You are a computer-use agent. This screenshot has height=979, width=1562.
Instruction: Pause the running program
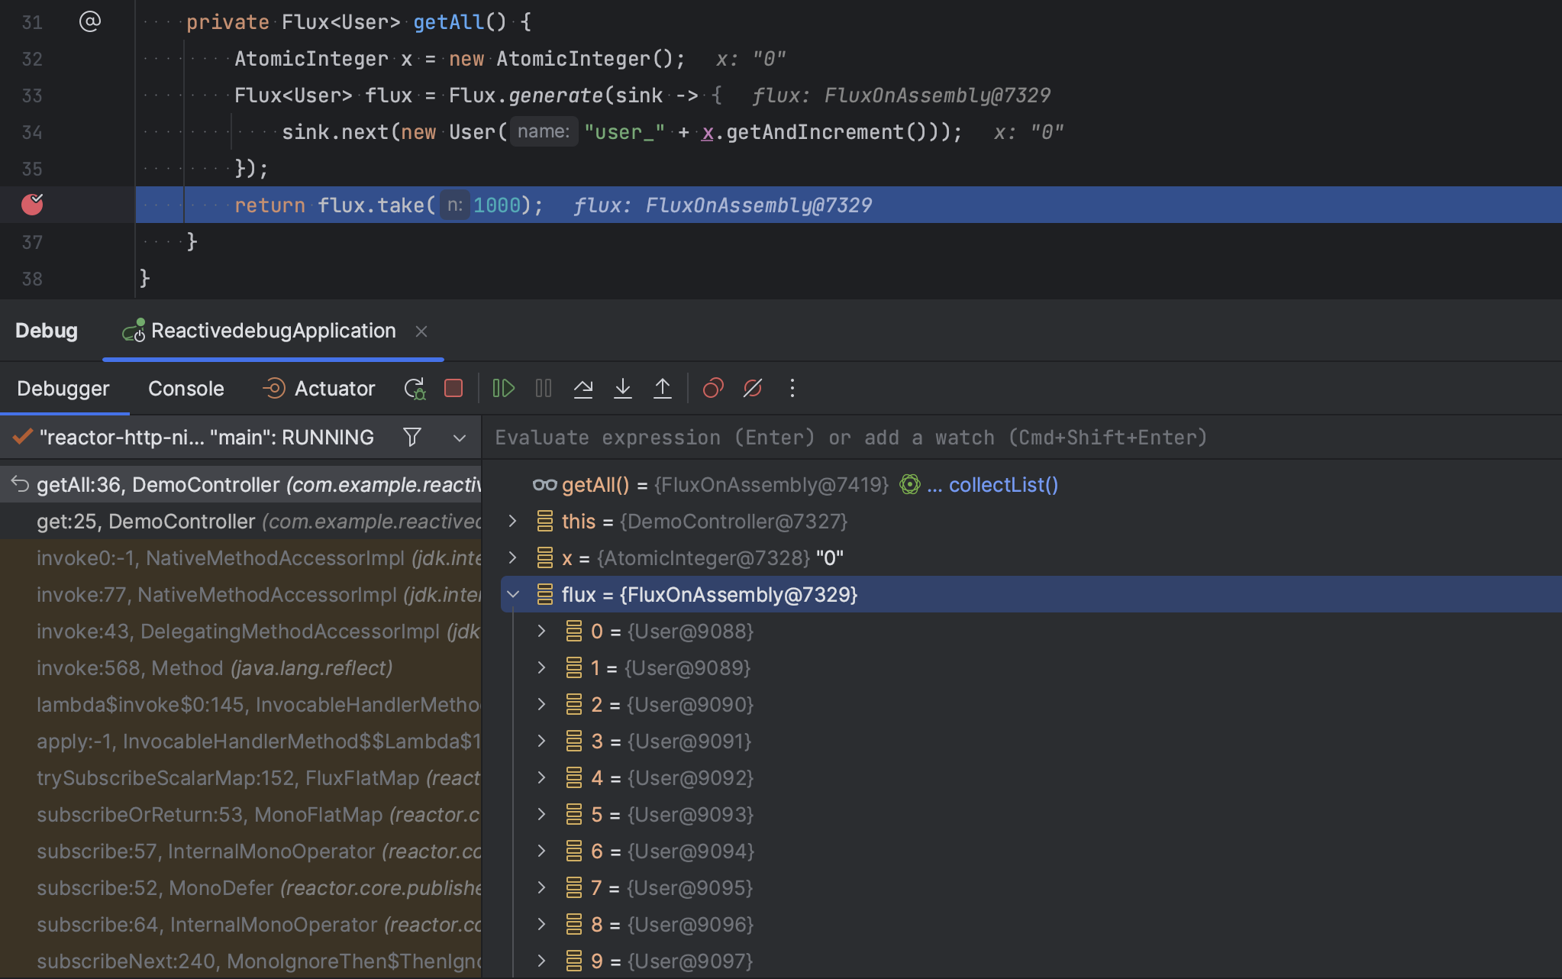pos(543,388)
